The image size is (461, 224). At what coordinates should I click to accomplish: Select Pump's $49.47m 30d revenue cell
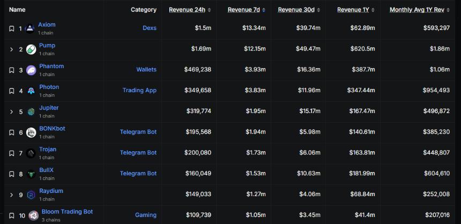tap(308, 49)
